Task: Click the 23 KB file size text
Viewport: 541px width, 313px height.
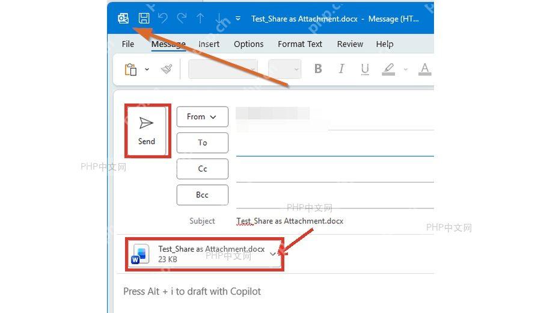Action: 168,259
